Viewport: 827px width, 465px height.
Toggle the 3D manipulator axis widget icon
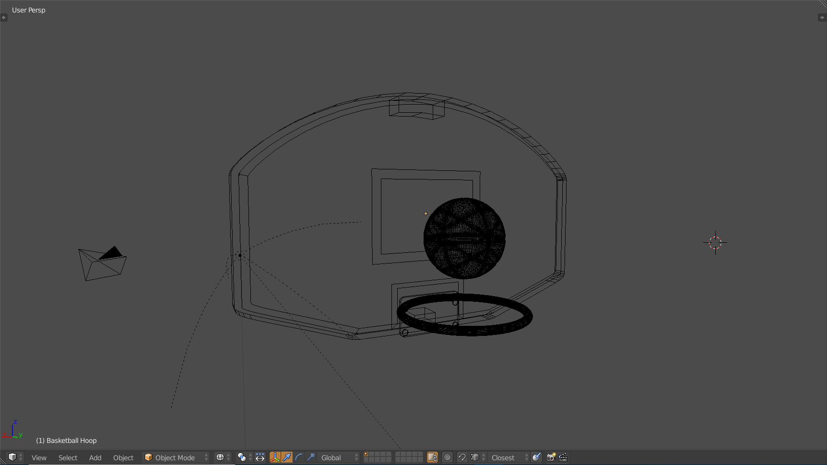(275, 457)
